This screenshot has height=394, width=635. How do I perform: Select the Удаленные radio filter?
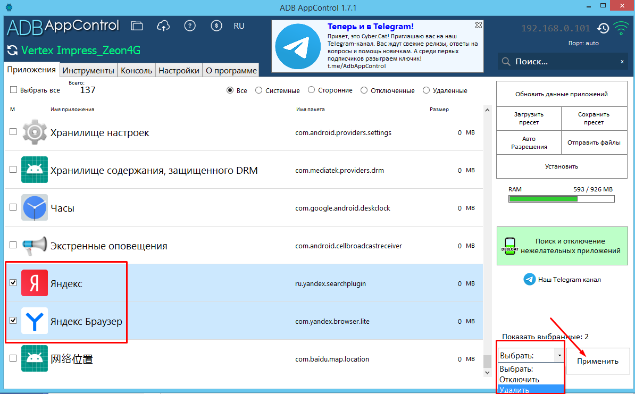(x=426, y=90)
